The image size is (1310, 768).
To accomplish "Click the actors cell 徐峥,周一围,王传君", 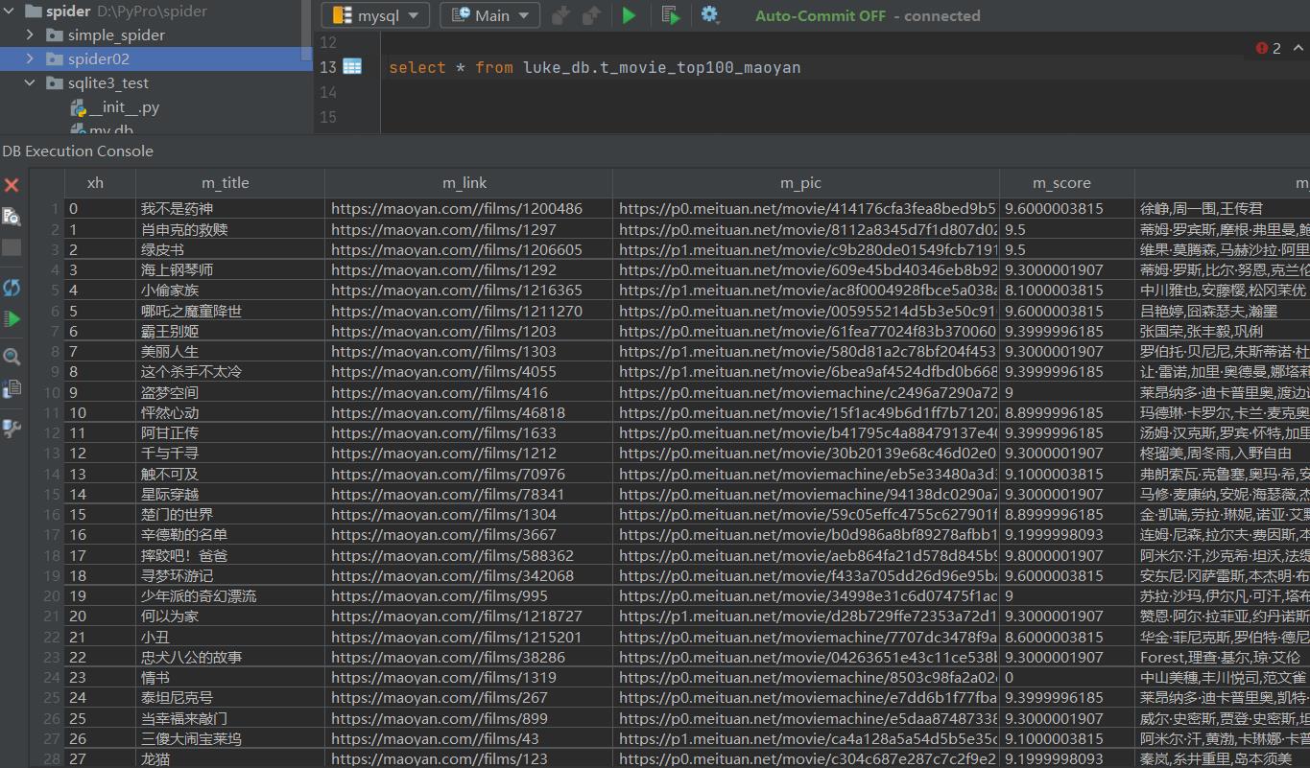I will click(x=1223, y=208).
